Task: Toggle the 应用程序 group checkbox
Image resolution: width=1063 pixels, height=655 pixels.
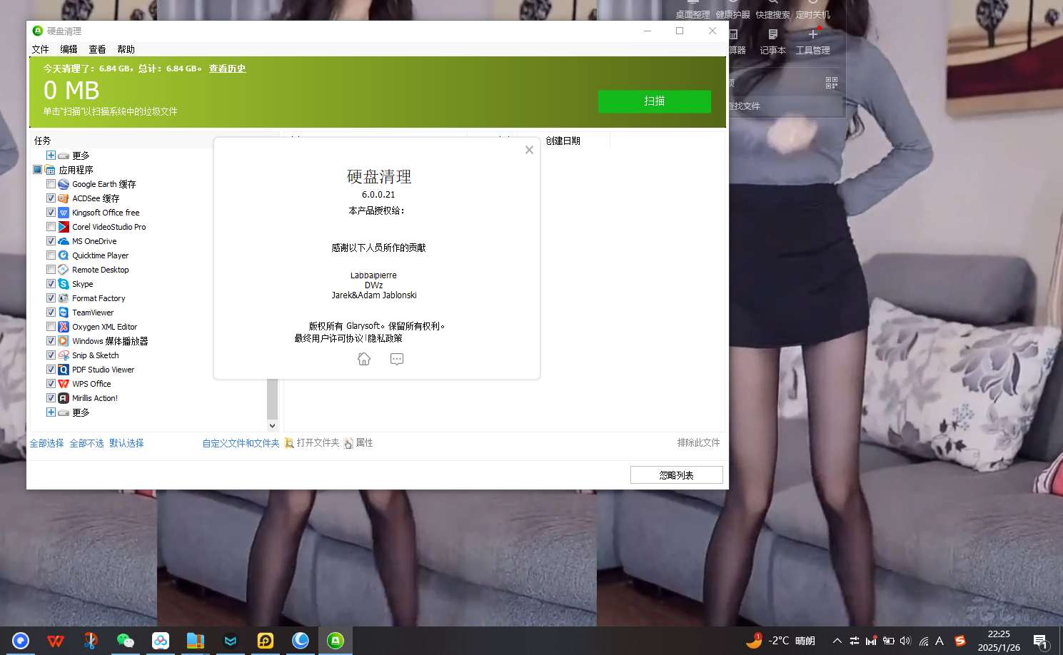Action: coord(37,170)
